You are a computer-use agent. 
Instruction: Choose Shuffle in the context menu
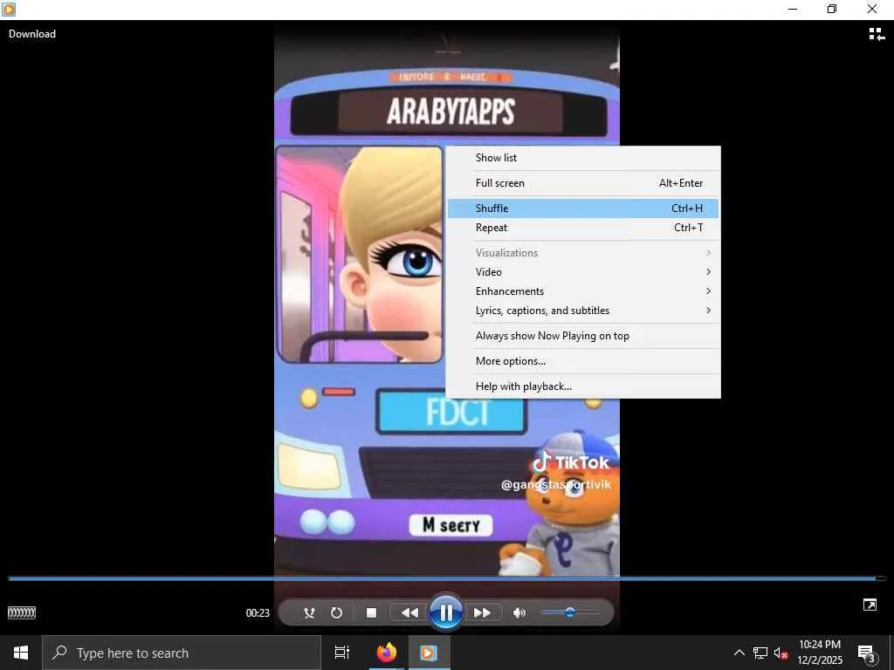click(582, 208)
